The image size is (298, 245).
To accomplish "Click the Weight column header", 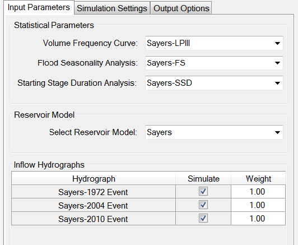I will (x=258, y=178).
